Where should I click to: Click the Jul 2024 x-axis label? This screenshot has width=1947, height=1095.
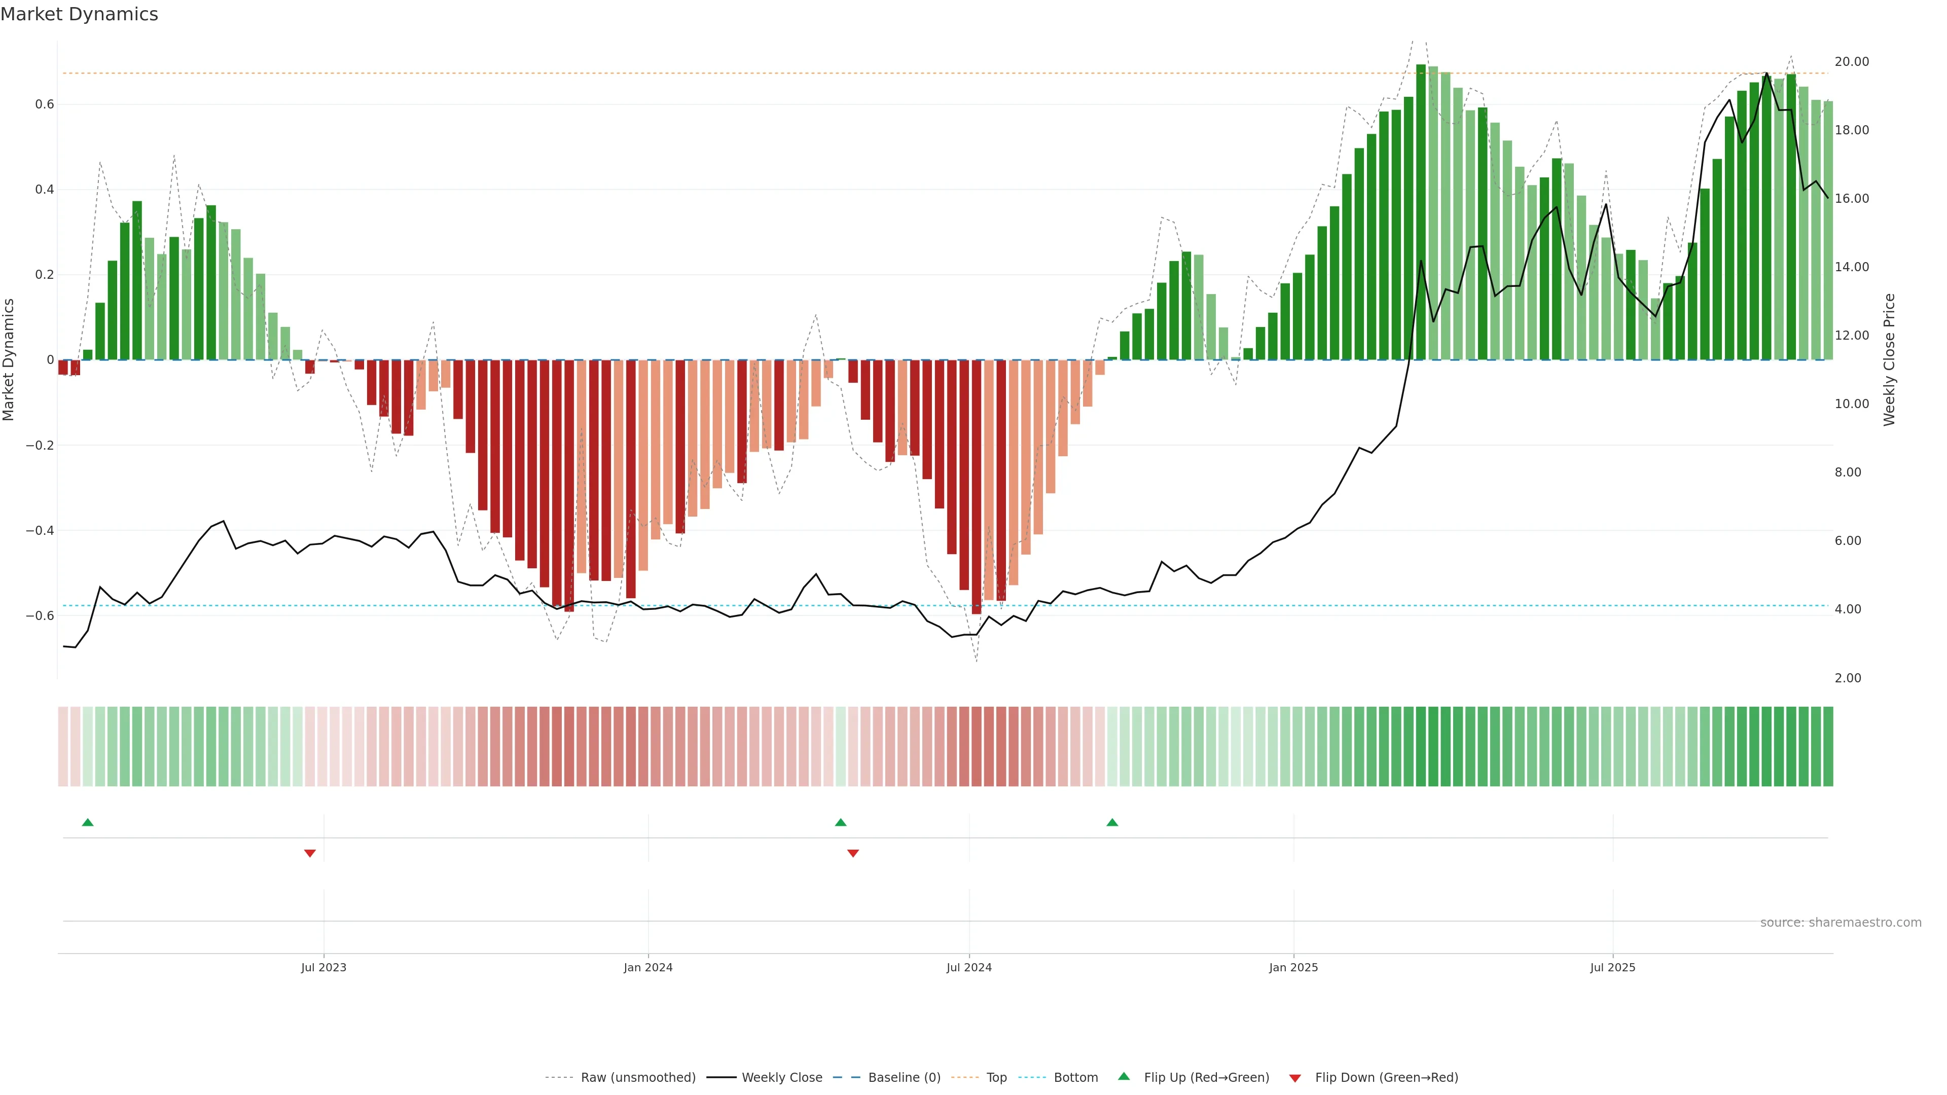click(969, 967)
